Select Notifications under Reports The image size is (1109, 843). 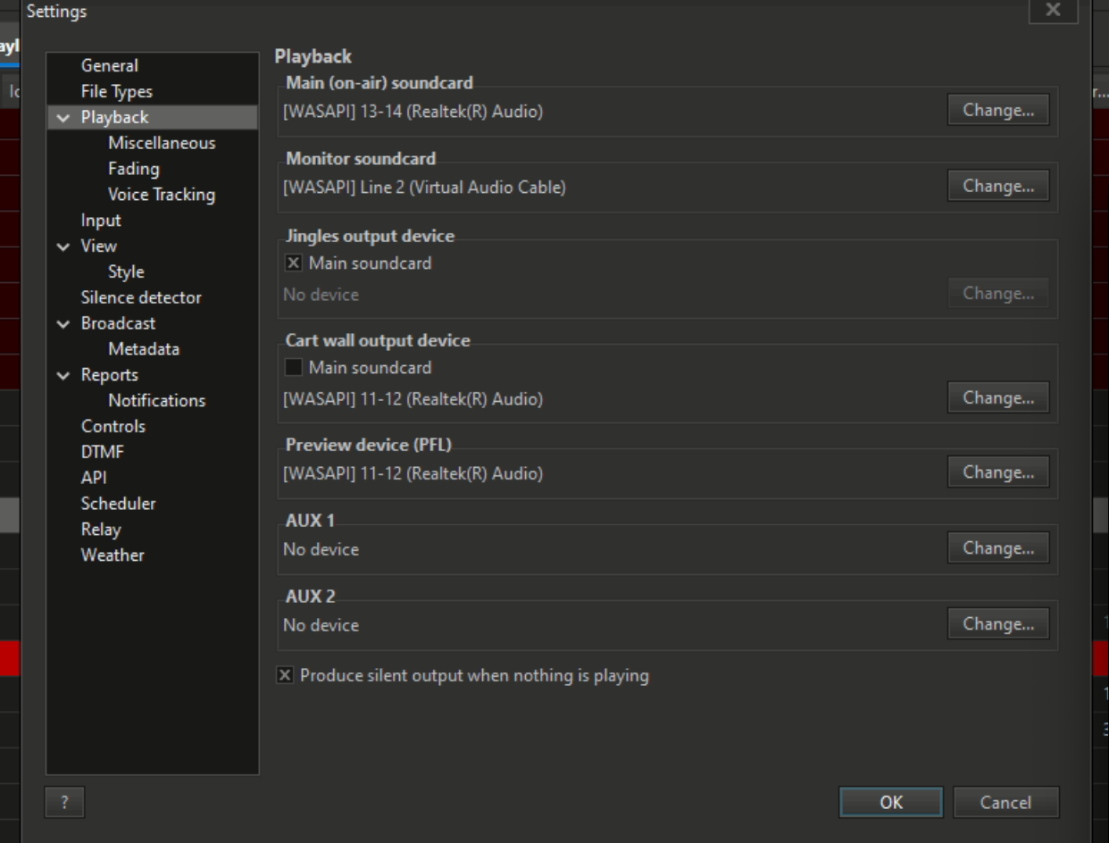[x=157, y=401]
